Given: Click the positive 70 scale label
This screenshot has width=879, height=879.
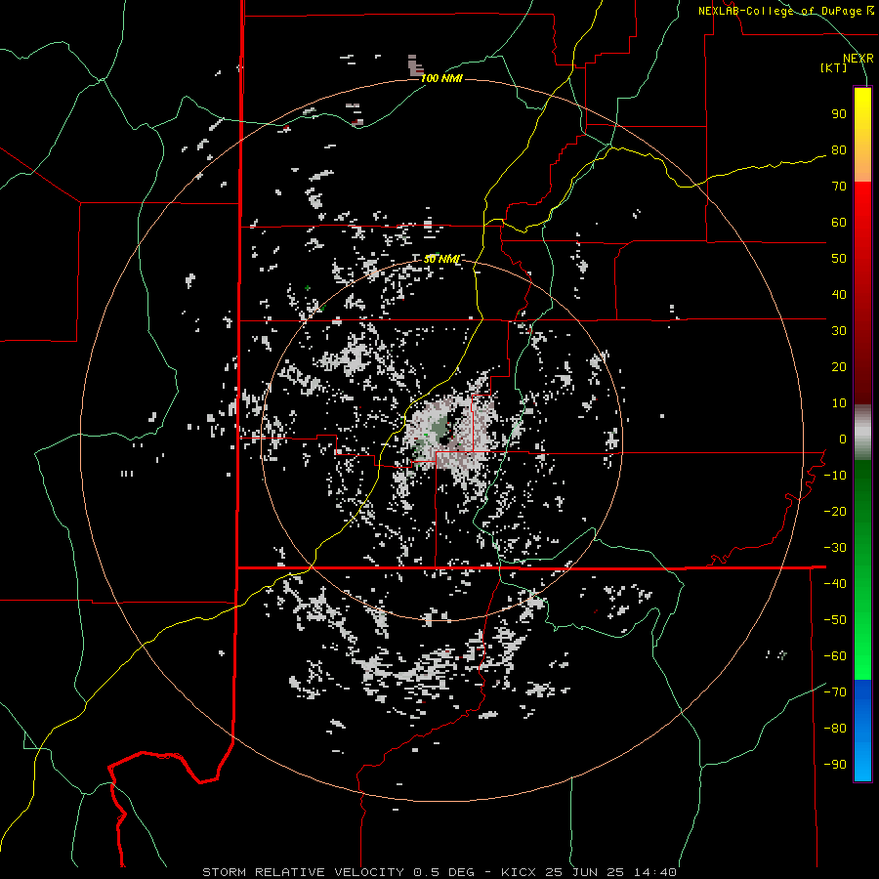Looking at the screenshot, I should click(839, 187).
